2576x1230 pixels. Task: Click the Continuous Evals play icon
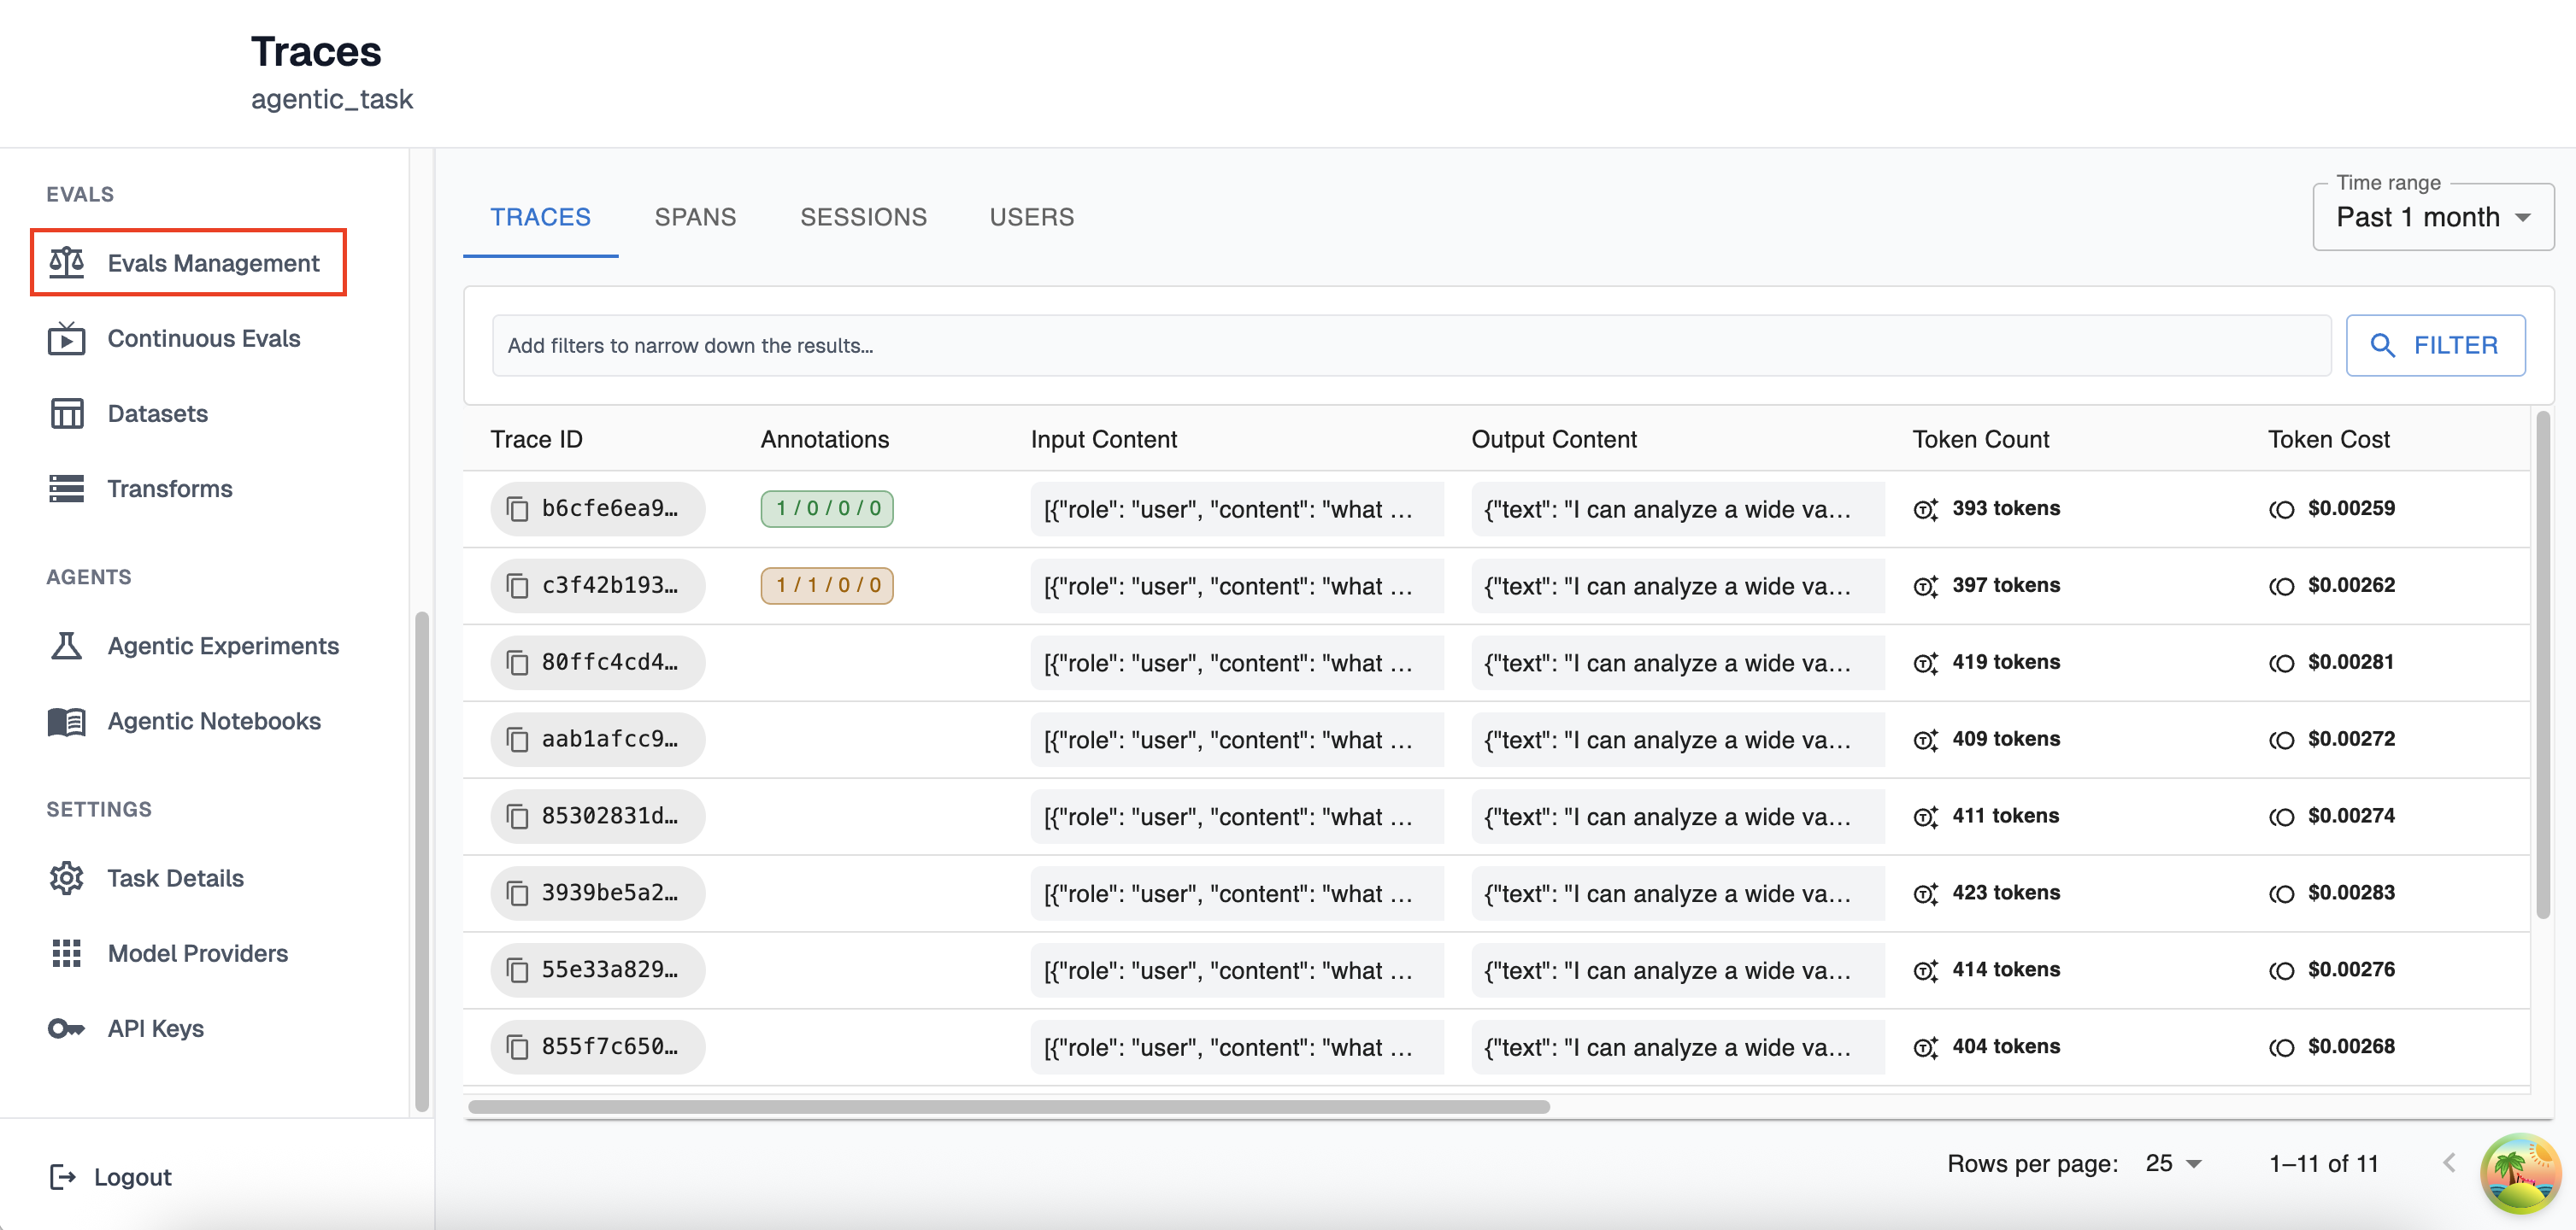click(x=66, y=339)
